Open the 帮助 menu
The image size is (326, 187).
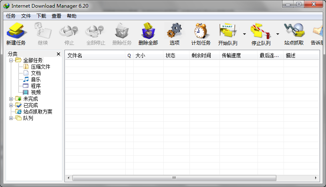pos(72,16)
